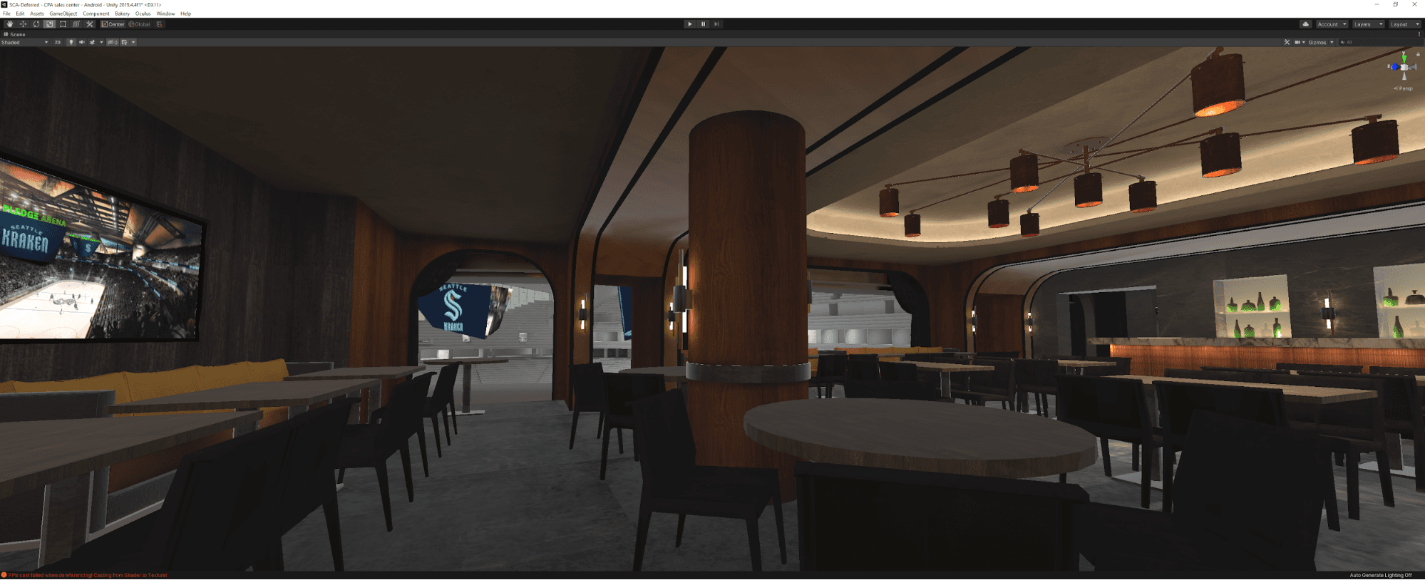This screenshot has height=580, width=1425.
Task: Select the Rect transform tool
Action: coord(63,24)
